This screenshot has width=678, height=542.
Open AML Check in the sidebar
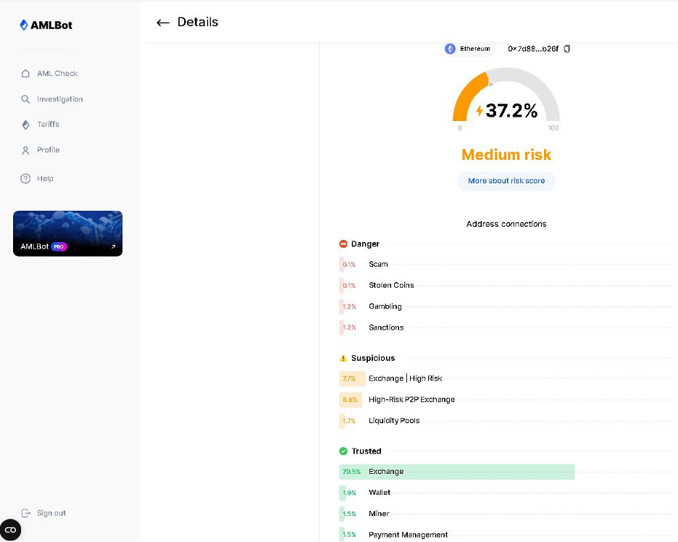pos(49,73)
